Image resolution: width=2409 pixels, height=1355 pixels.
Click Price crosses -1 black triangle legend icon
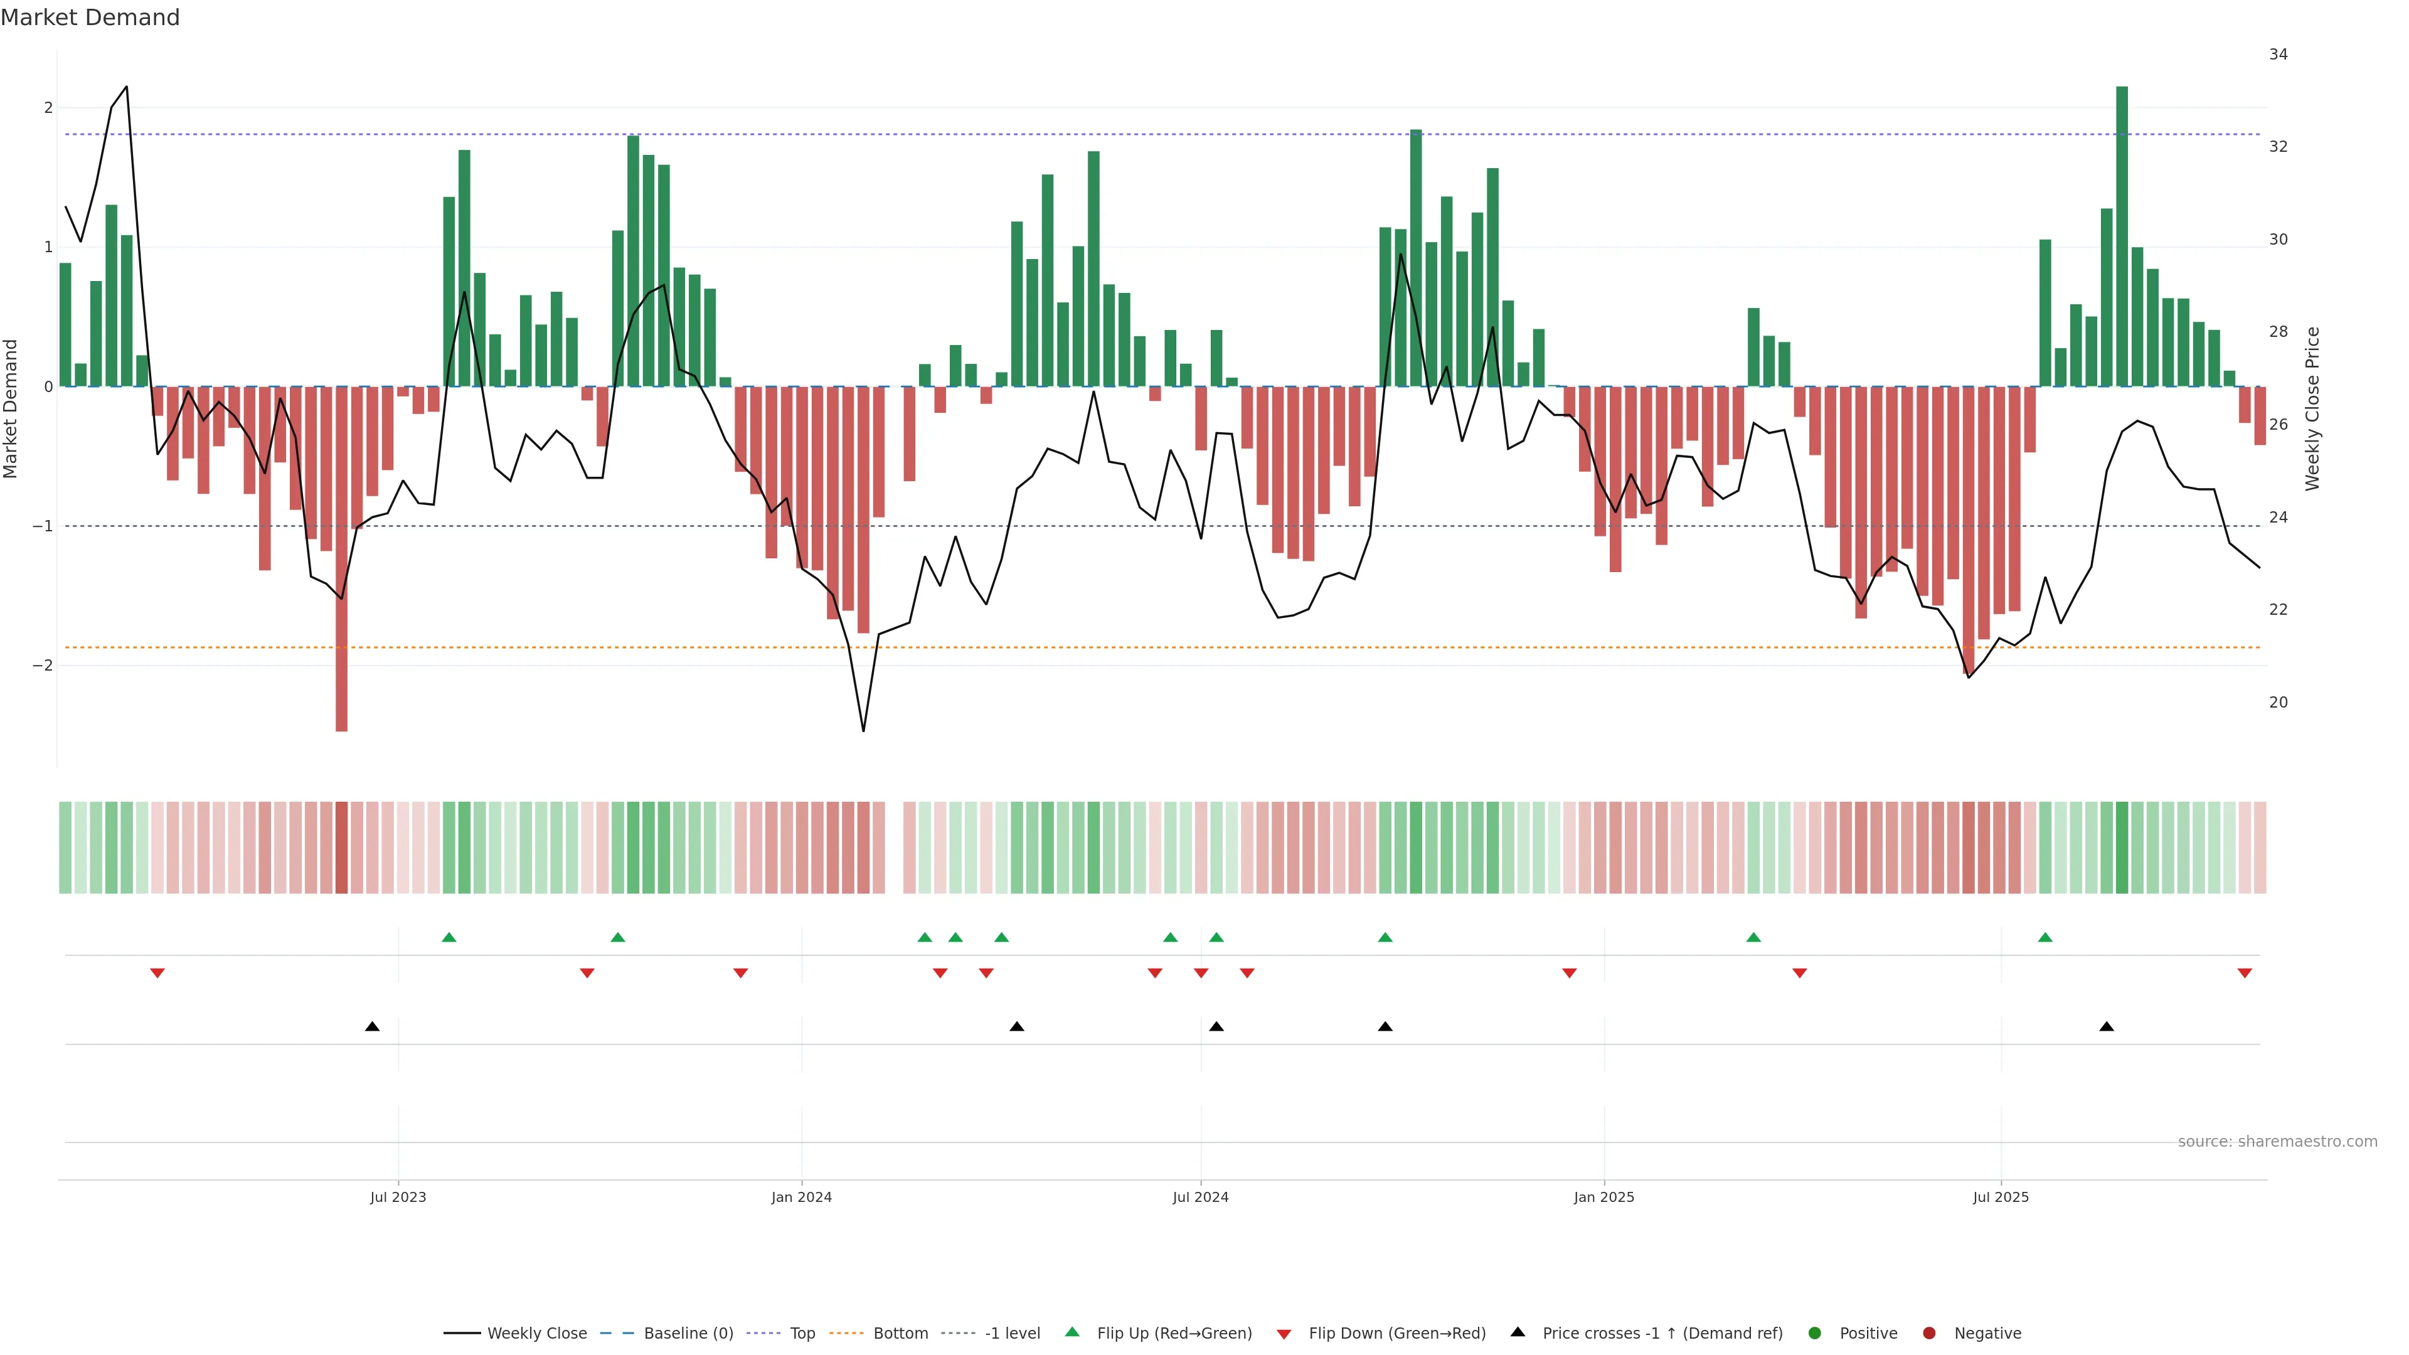pyautogui.click(x=1518, y=1332)
